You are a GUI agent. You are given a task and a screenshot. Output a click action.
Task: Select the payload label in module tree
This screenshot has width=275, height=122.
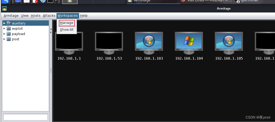[x=18, y=34]
